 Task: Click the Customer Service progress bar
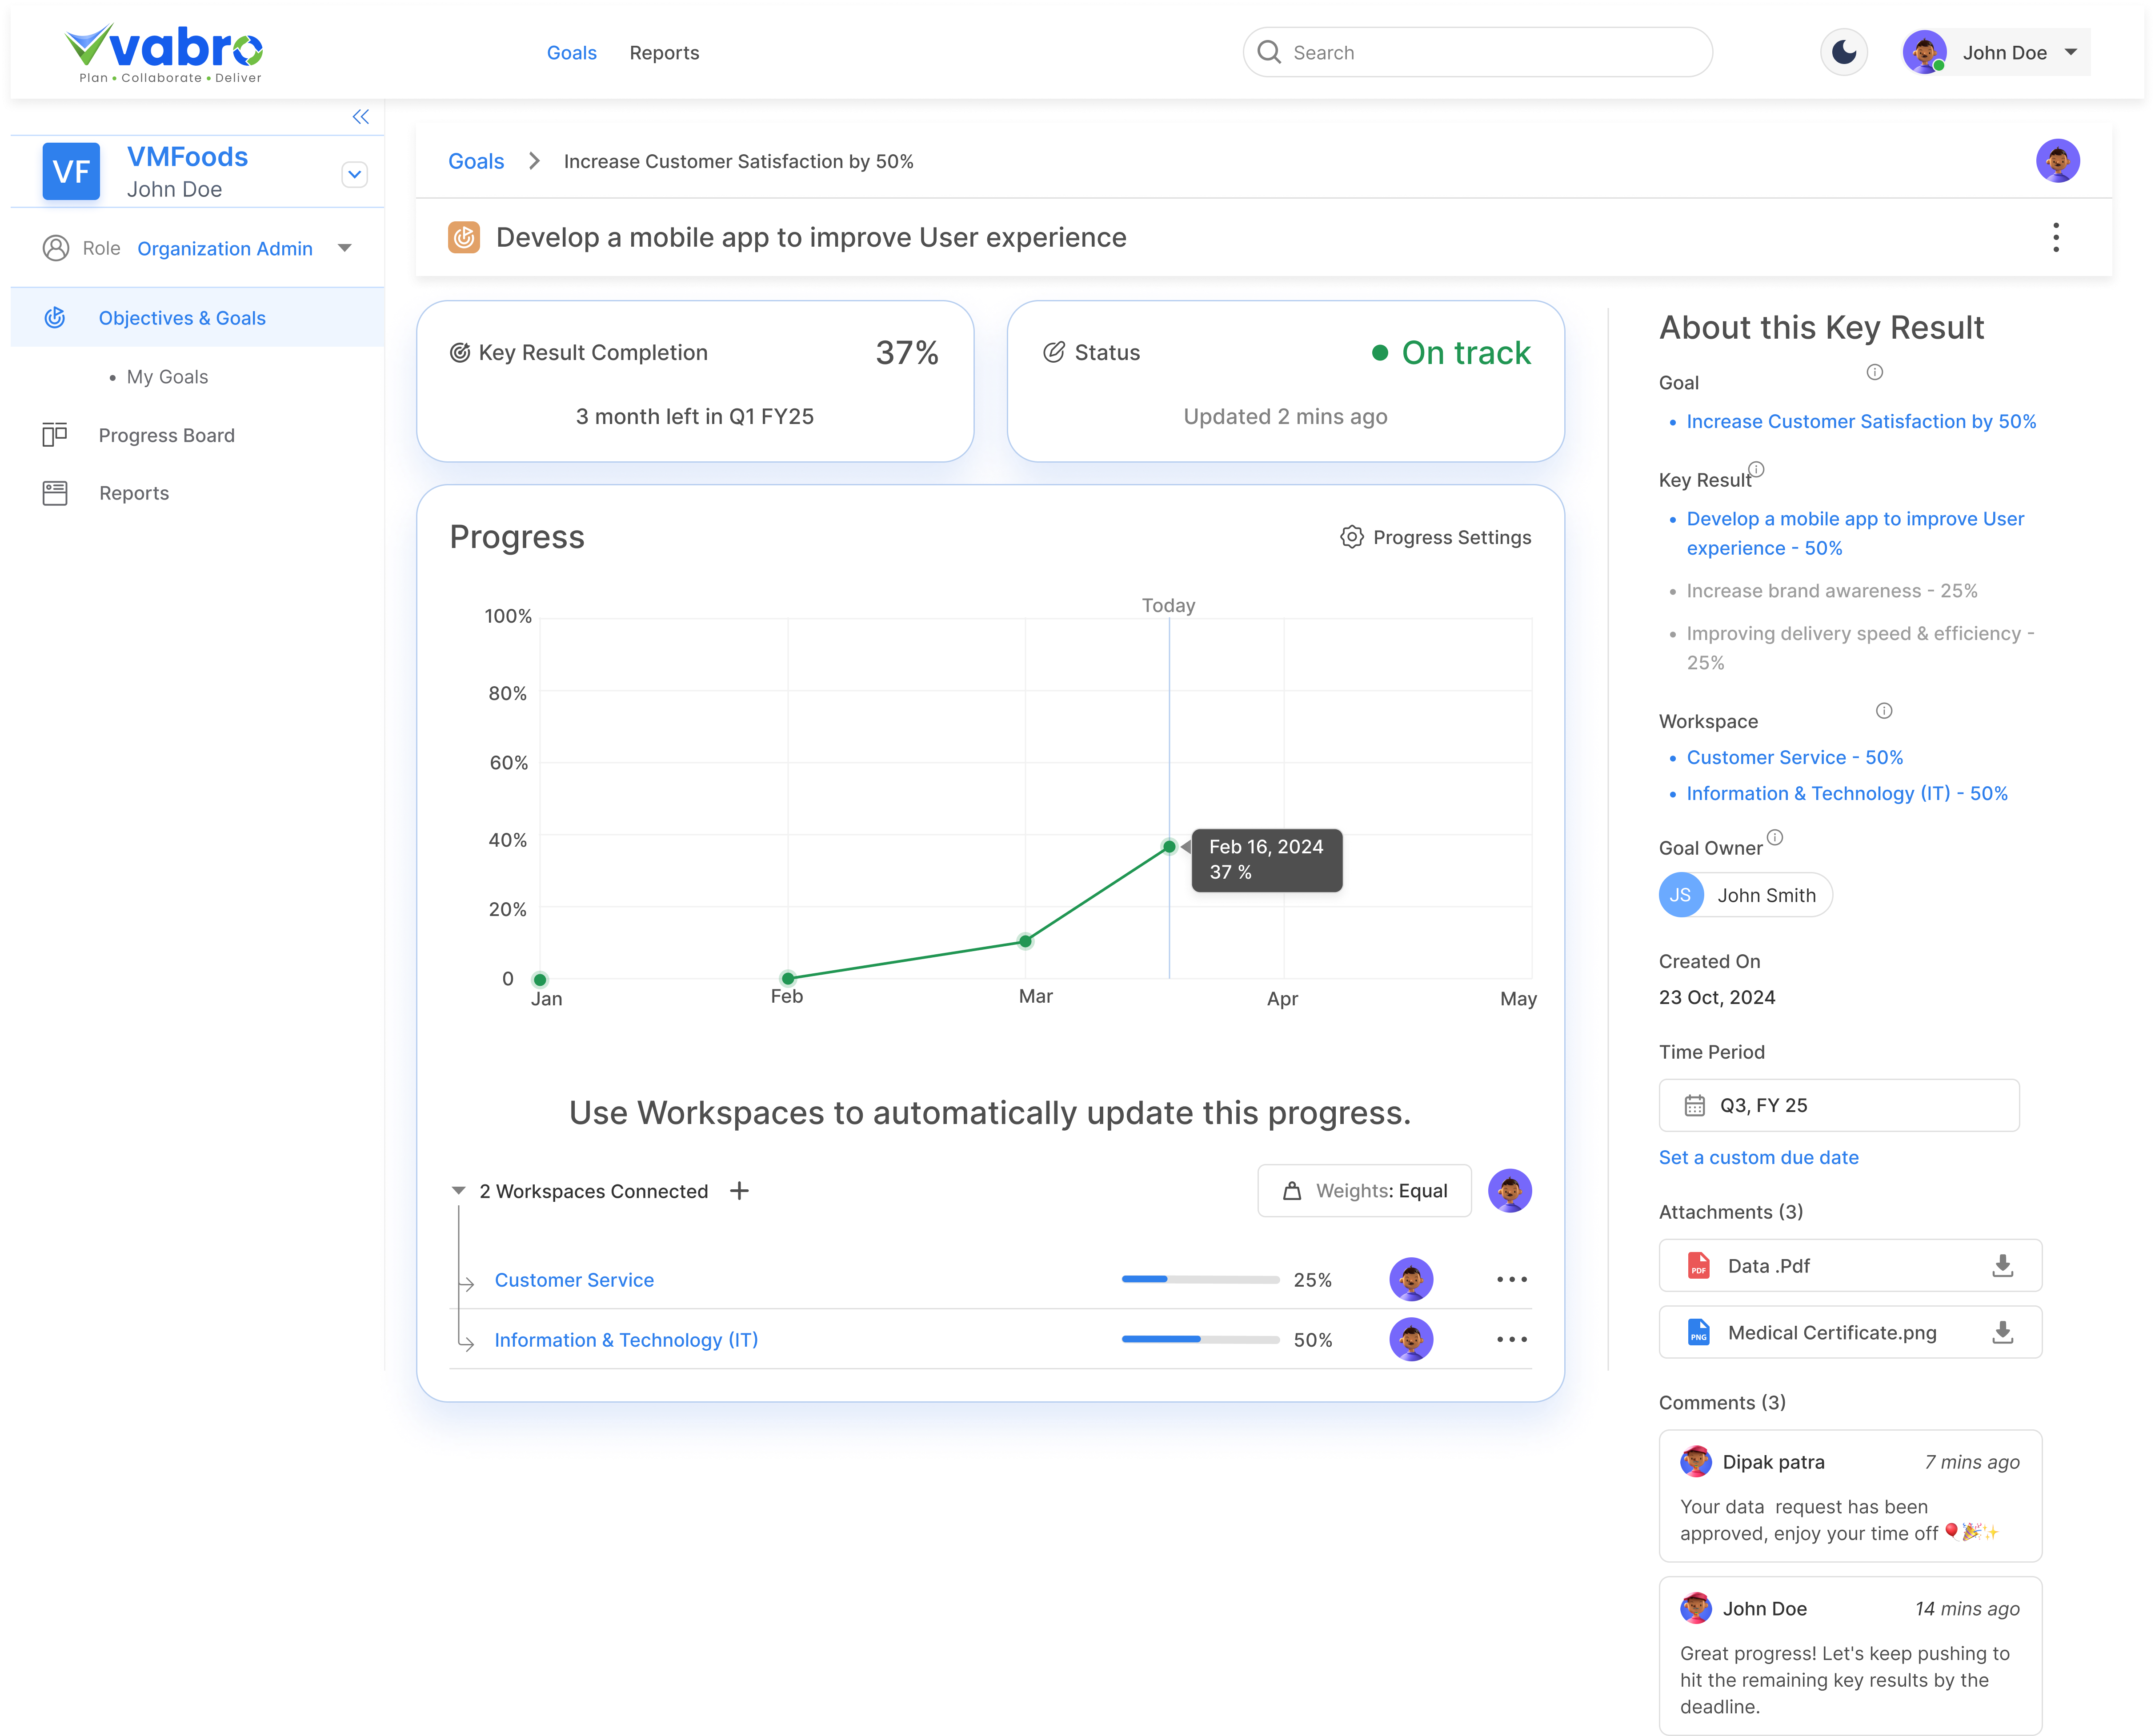[1200, 1280]
